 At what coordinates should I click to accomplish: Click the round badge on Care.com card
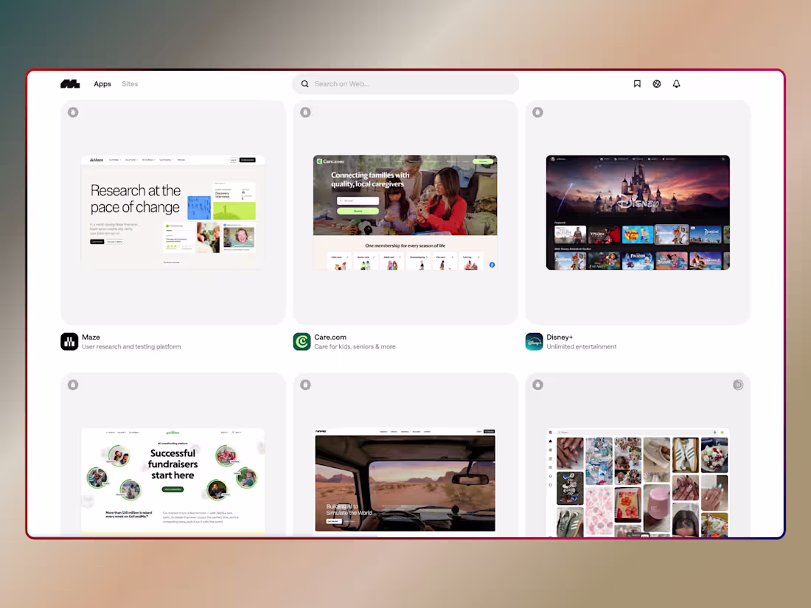tap(305, 112)
